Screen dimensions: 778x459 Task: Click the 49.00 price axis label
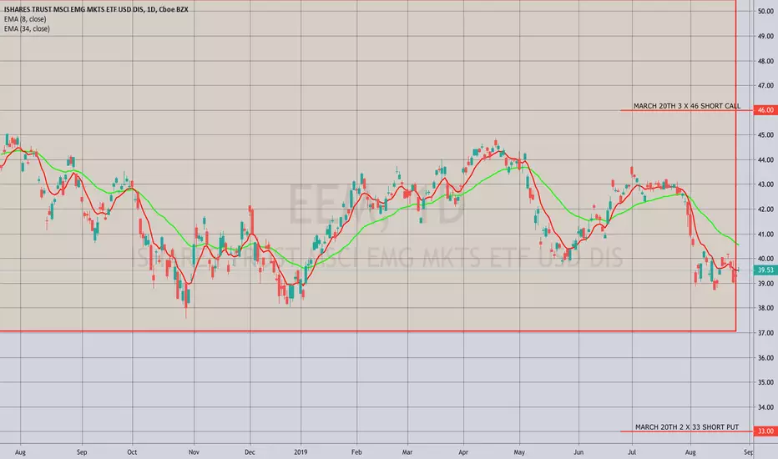click(x=765, y=36)
